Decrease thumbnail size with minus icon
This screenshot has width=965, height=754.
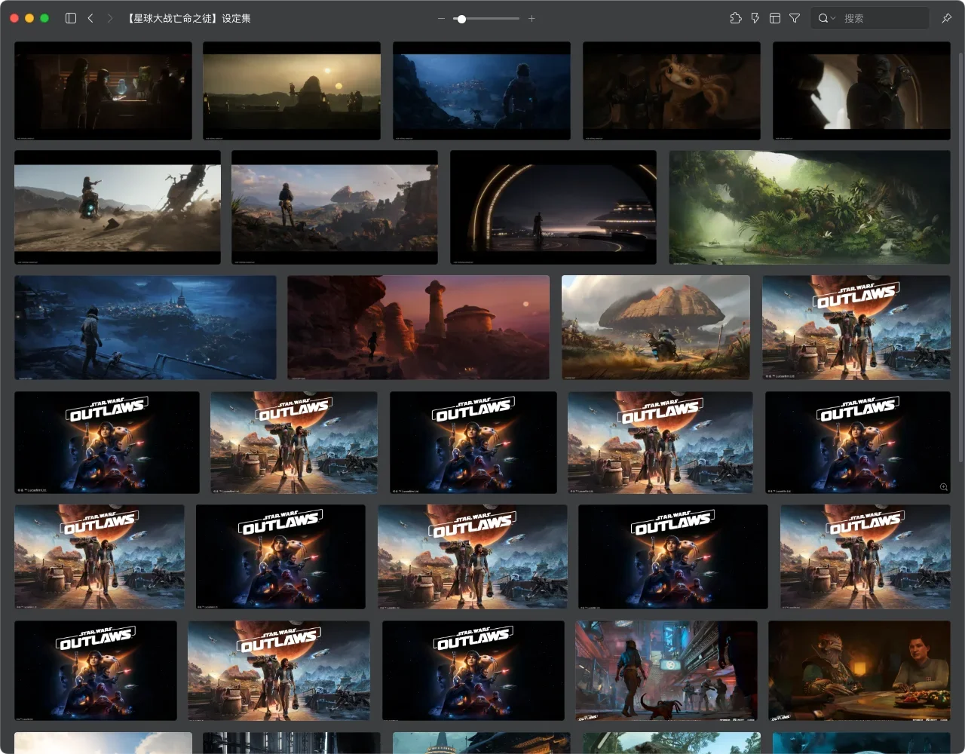441,18
